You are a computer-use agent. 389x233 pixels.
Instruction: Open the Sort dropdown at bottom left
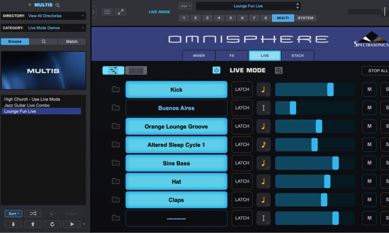pyautogui.click(x=13, y=213)
